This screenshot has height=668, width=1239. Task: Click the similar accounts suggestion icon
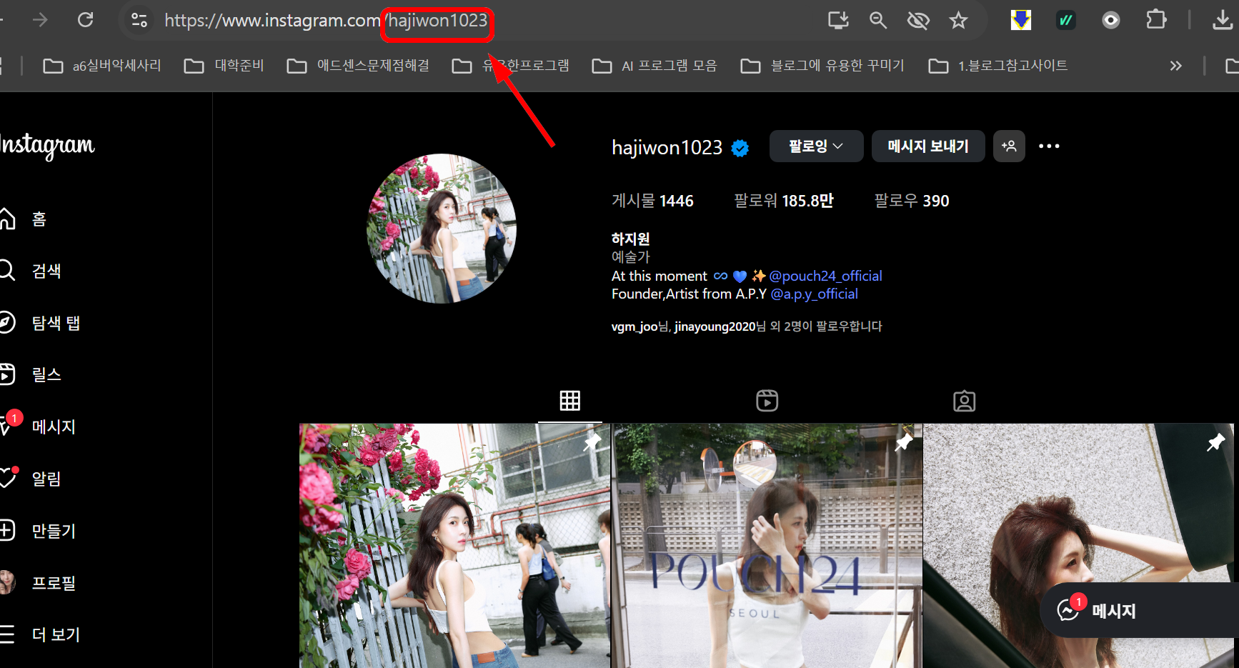click(1009, 146)
